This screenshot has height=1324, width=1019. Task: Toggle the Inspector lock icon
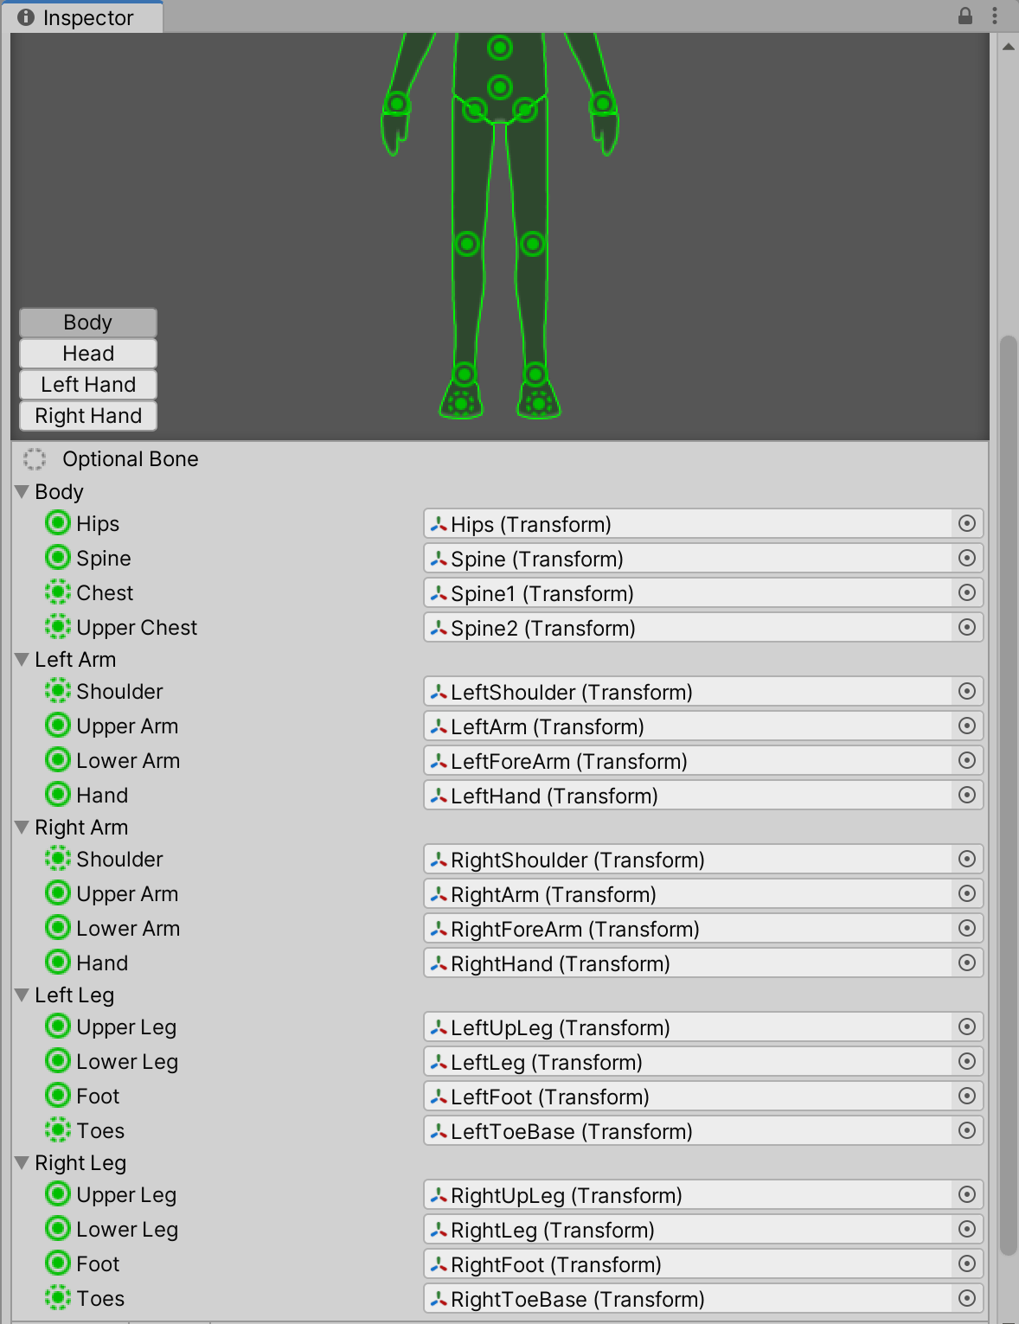(x=966, y=15)
